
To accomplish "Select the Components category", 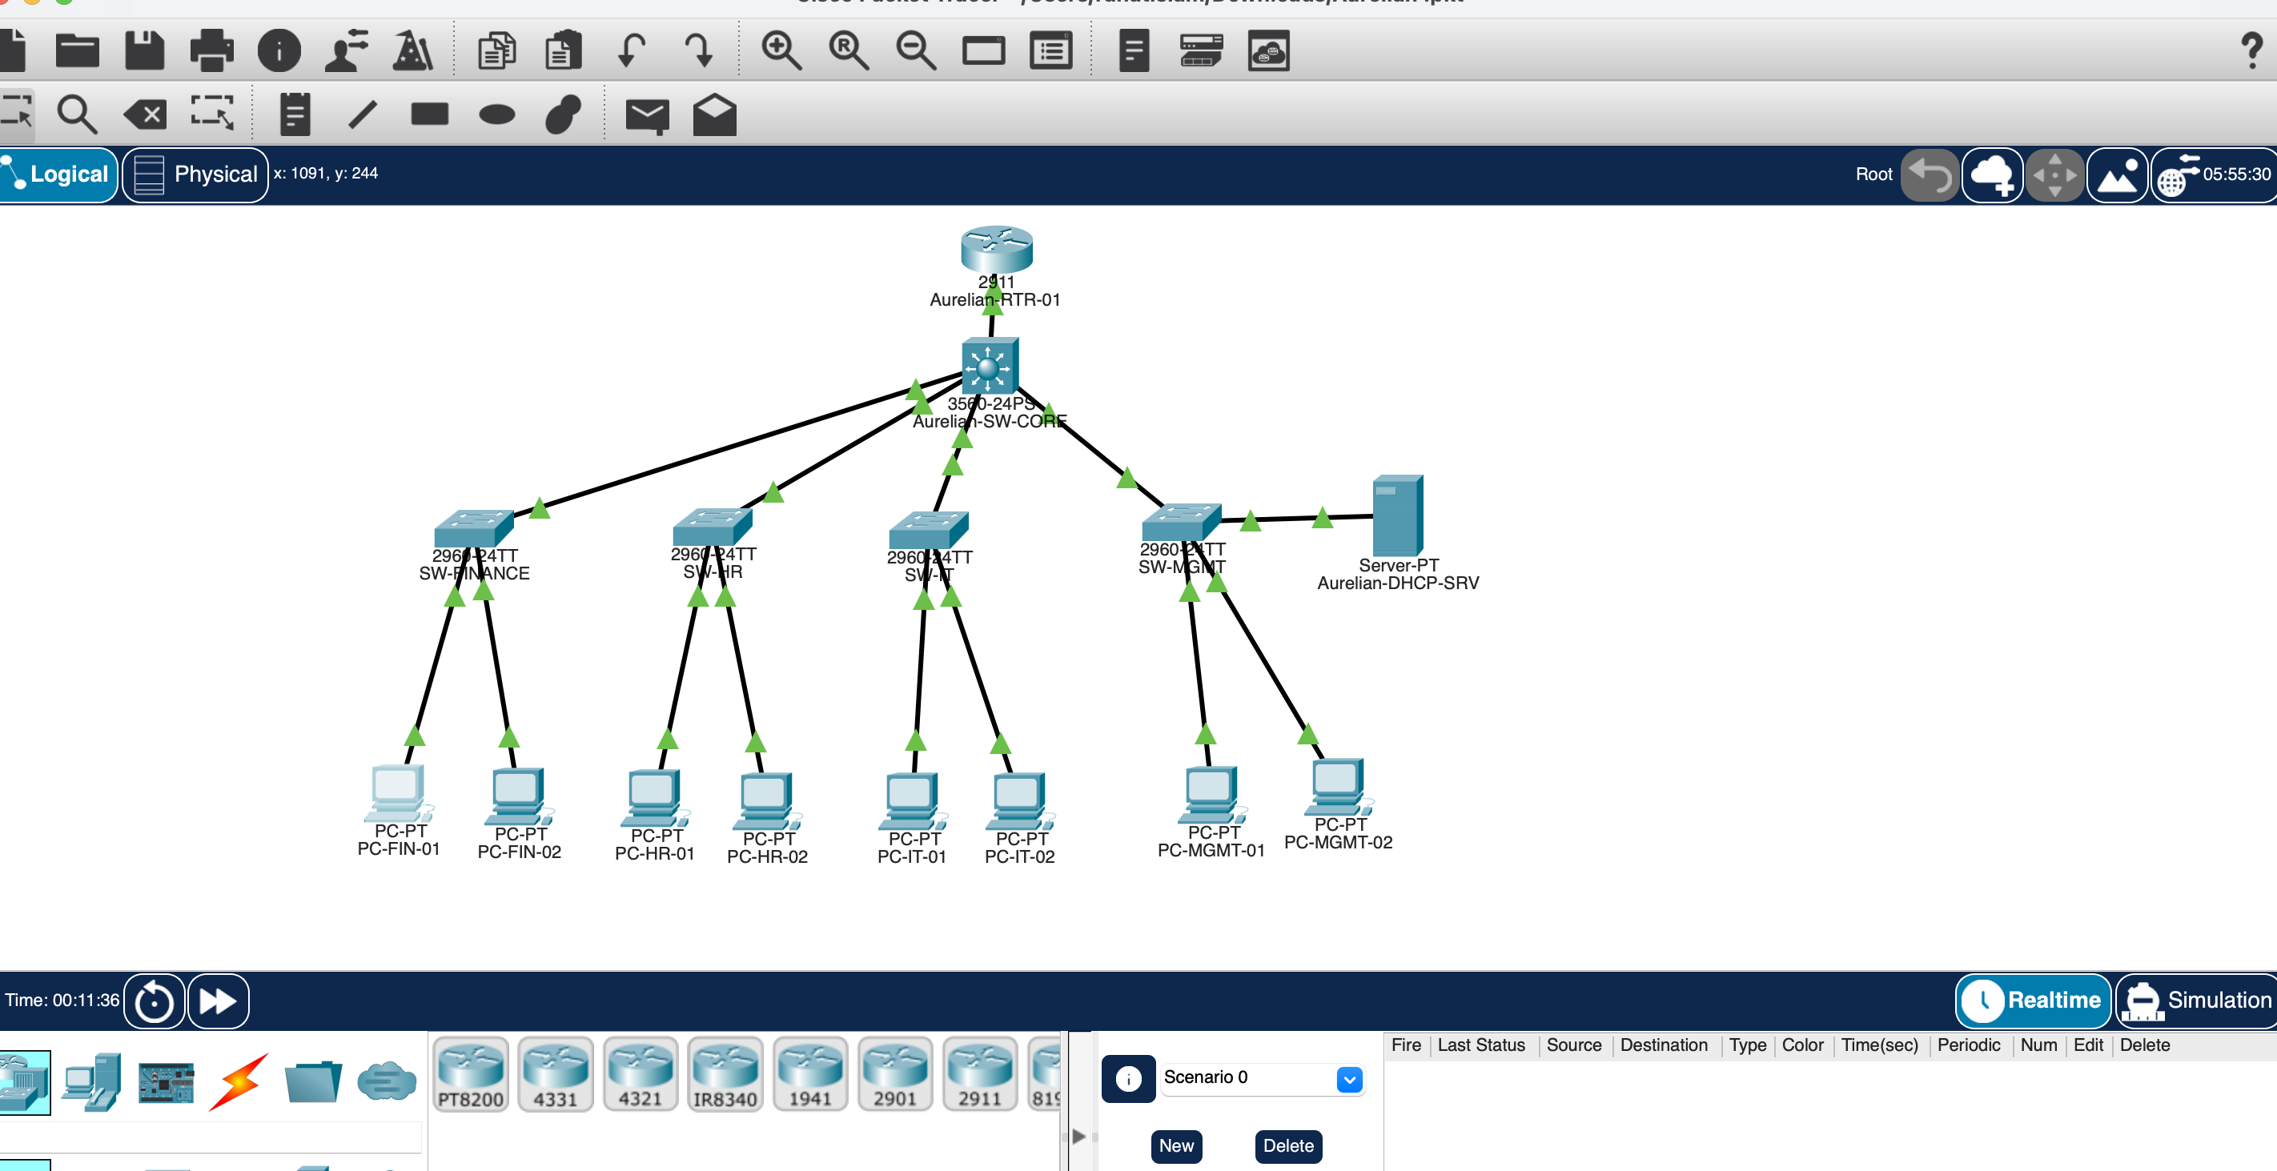I will [x=167, y=1083].
